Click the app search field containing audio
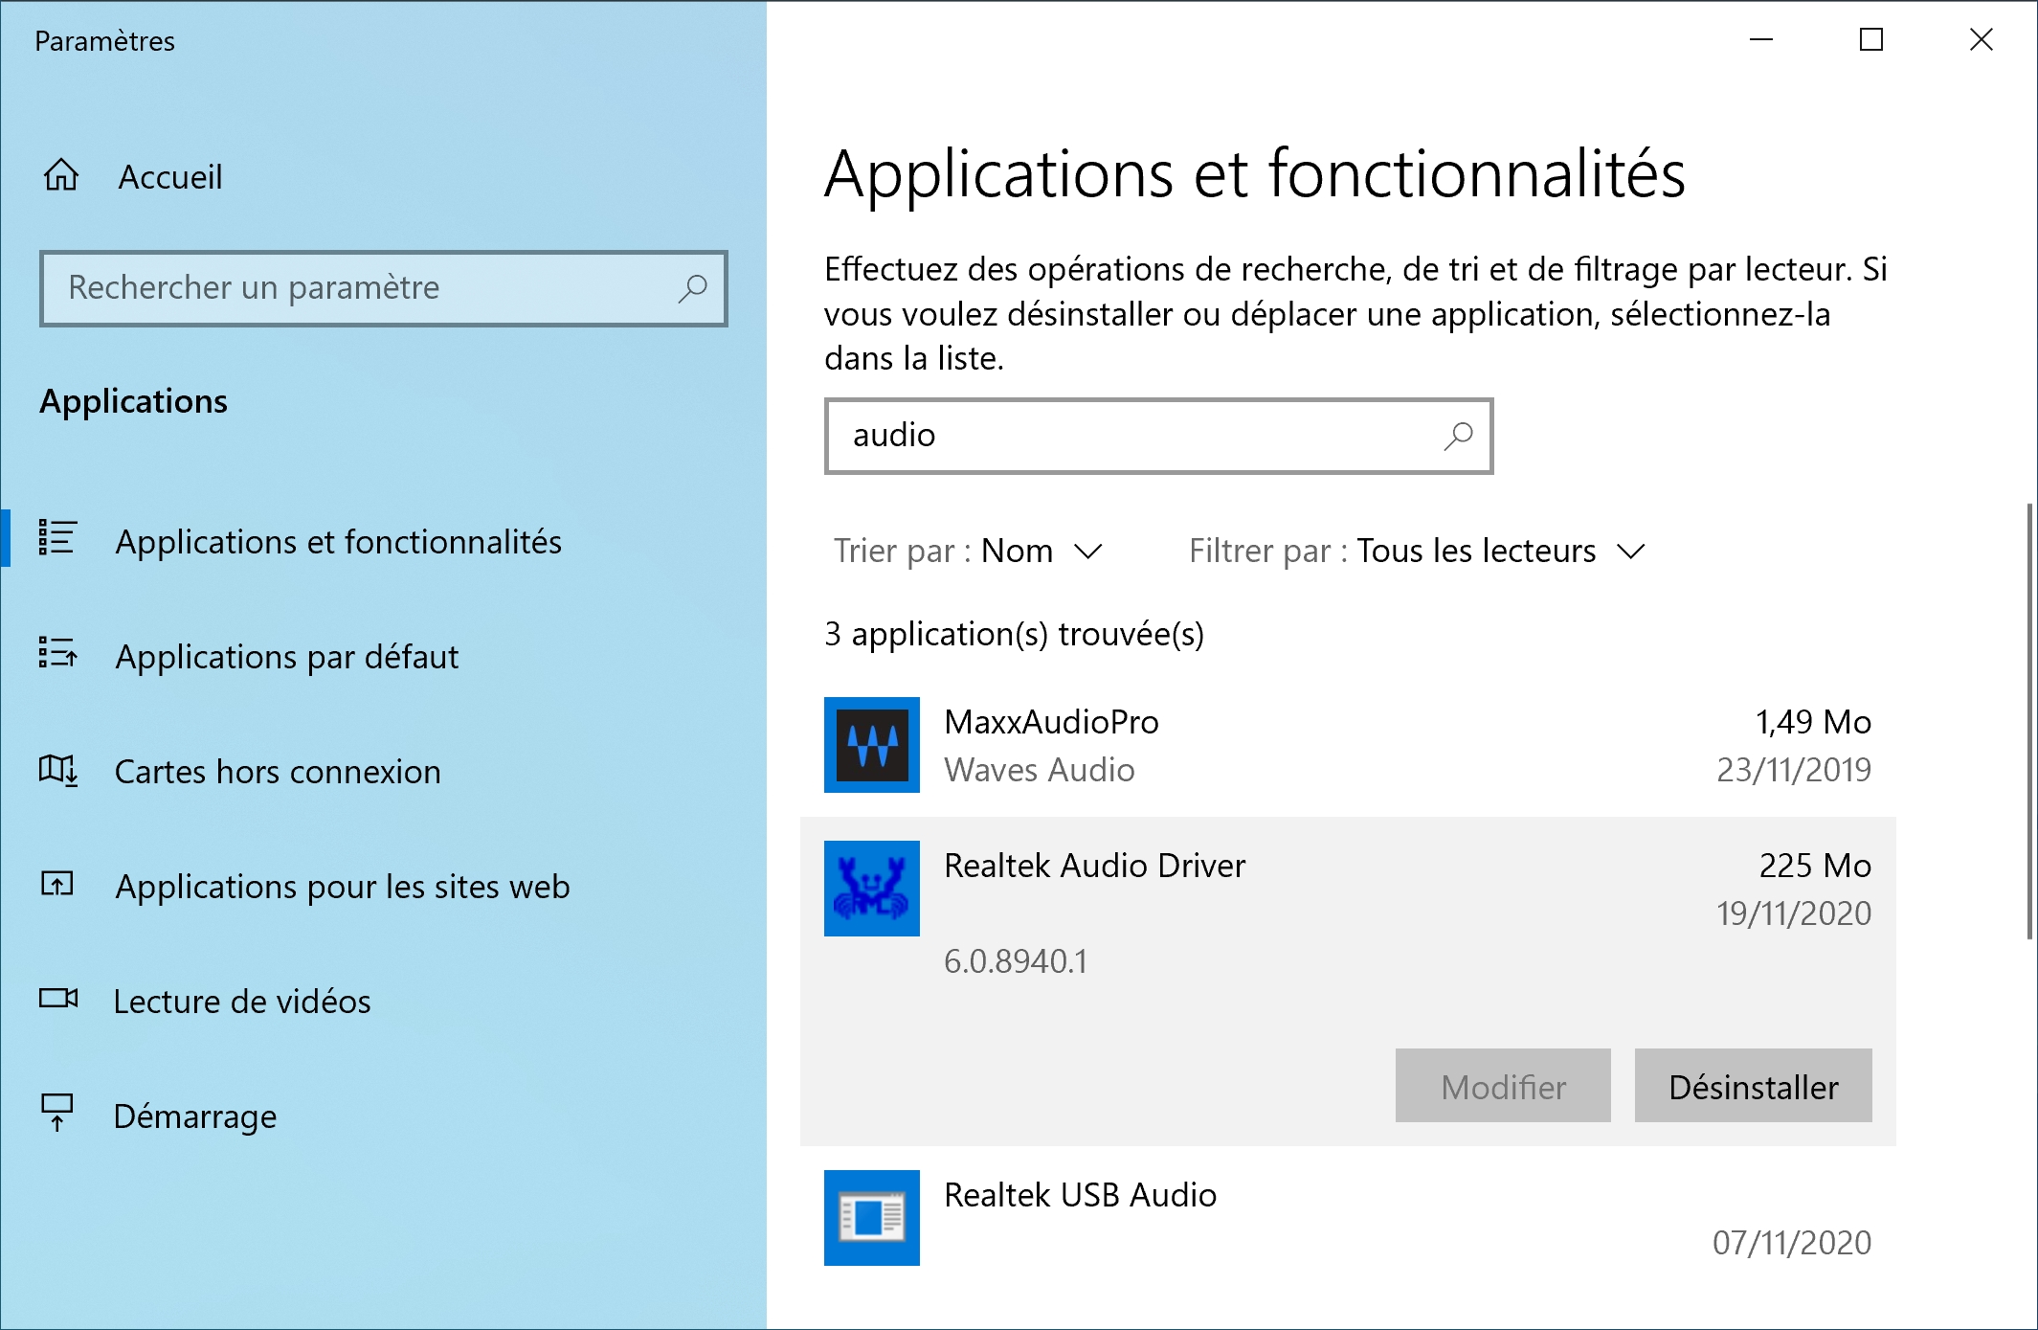 (x=1159, y=437)
